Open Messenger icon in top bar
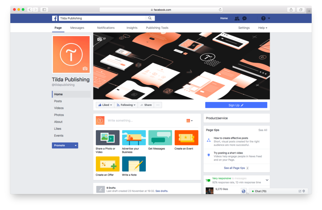Screen dimensions: 322x210 pos(244,19)
